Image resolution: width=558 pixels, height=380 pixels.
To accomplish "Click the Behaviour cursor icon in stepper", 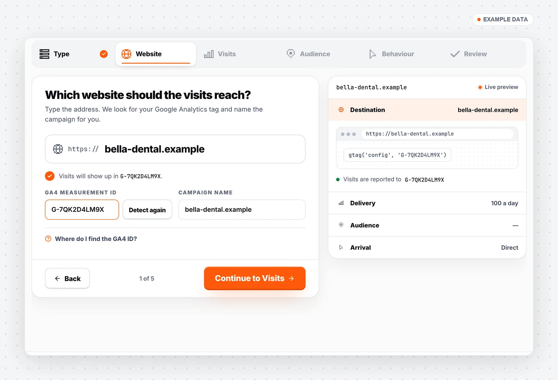I will pos(372,54).
